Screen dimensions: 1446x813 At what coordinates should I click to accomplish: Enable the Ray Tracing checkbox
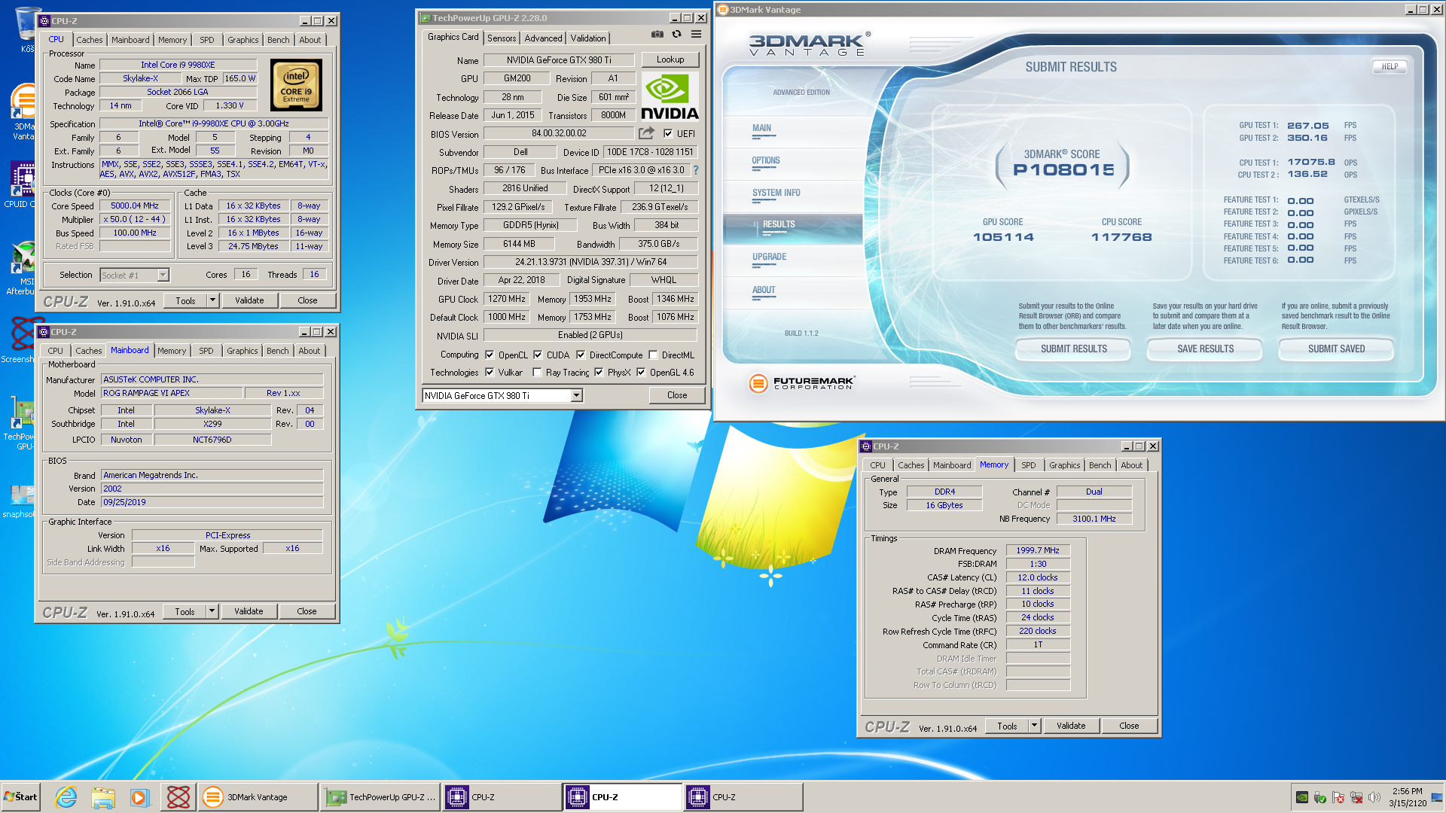point(537,372)
